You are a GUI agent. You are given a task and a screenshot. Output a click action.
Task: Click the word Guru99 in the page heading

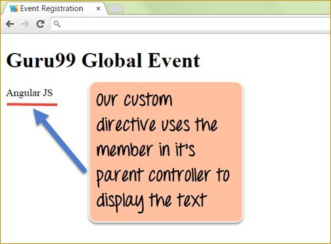(41, 60)
